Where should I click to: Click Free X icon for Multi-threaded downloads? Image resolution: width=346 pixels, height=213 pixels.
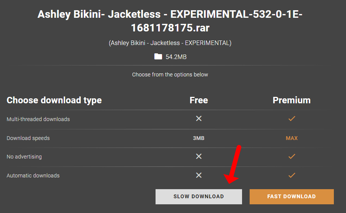(x=198, y=119)
